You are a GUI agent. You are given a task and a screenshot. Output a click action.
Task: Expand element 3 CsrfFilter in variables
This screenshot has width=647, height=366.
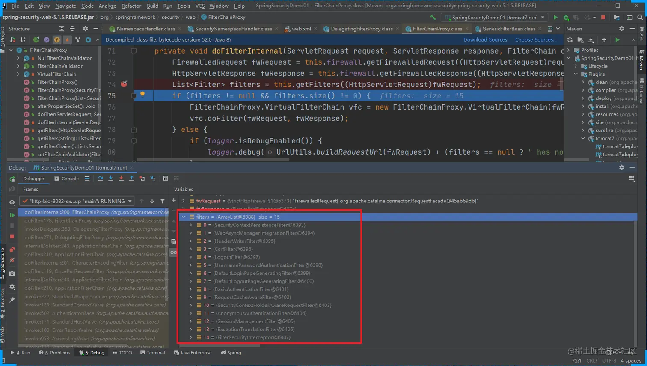[x=191, y=249]
